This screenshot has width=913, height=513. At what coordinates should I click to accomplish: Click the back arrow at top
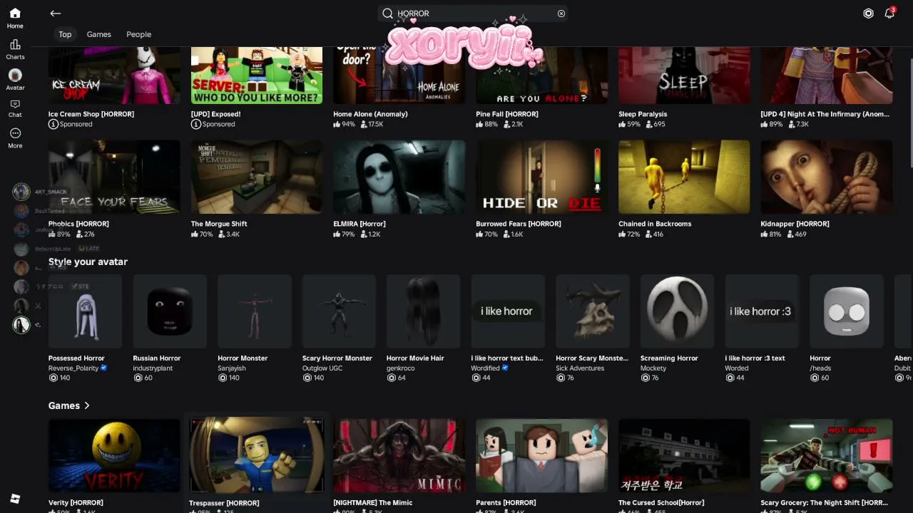coord(55,14)
